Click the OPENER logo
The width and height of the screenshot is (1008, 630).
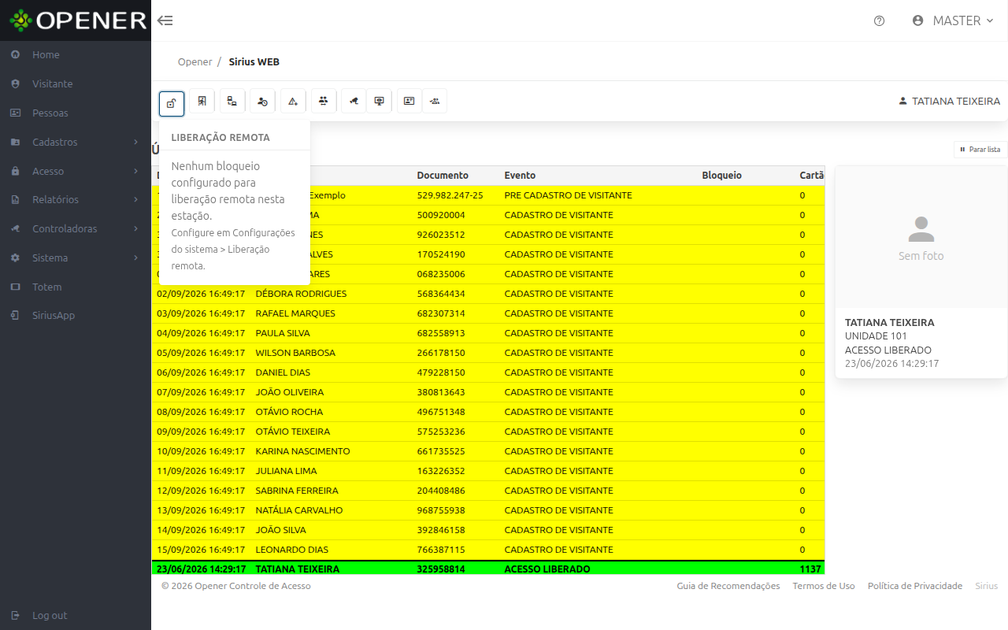coord(78,20)
